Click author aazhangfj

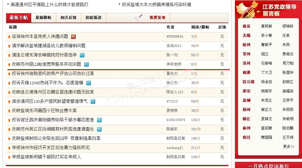[x=175, y=148]
